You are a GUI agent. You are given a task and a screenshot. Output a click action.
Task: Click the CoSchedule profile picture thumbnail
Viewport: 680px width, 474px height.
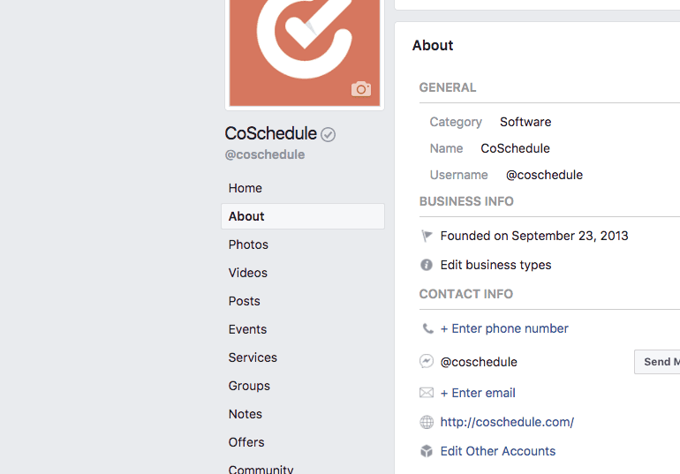tap(304, 49)
